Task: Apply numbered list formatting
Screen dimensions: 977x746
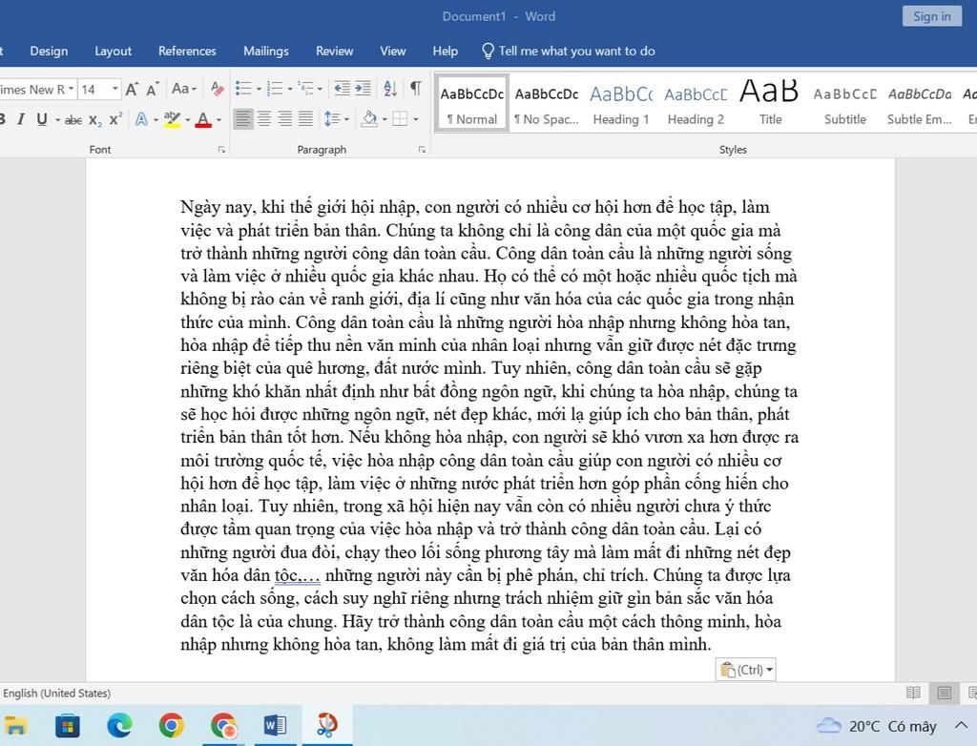Action: [x=274, y=89]
